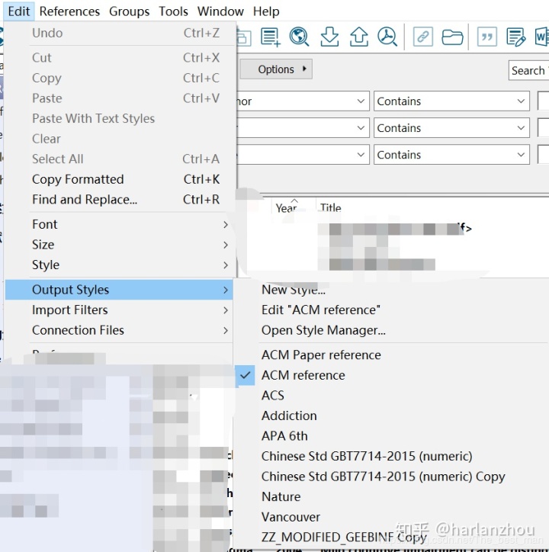Open the first Contains condition dropdown

(451, 101)
